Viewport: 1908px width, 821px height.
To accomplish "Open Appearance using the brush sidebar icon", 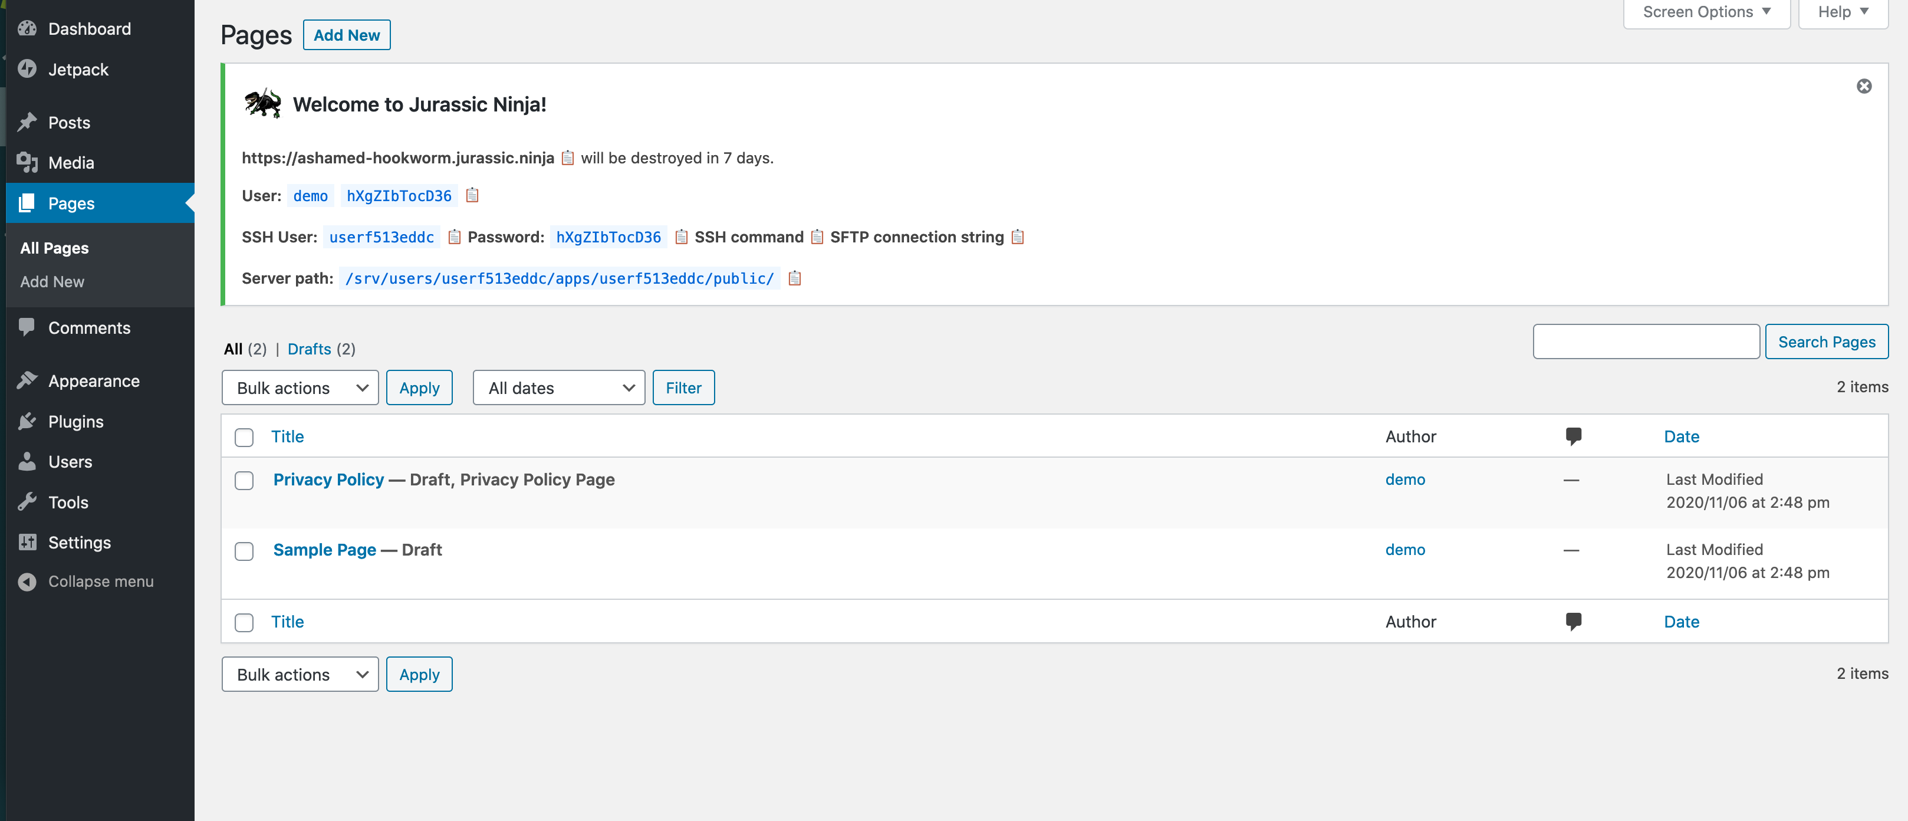I will 27,379.
